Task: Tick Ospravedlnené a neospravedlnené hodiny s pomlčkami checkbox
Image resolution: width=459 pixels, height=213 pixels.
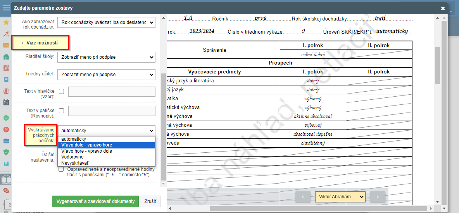Action: [x=61, y=169]
